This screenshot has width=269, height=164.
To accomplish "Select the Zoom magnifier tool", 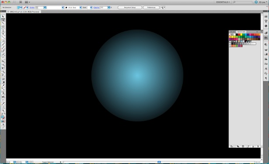I will [3, 111].
